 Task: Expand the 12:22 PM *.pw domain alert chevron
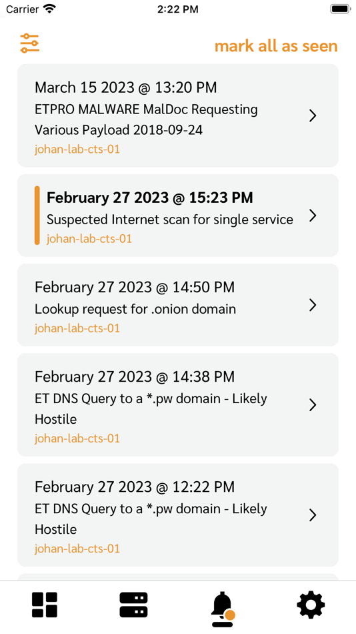pos(313,515)
